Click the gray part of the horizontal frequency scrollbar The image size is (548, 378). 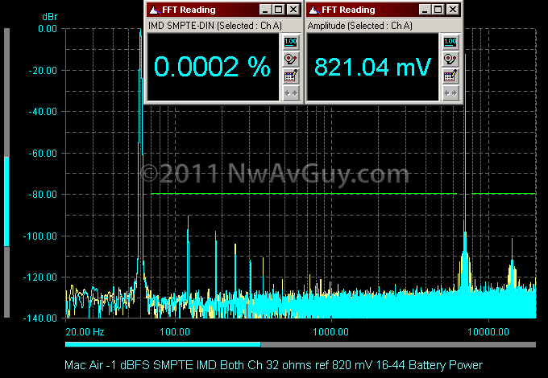[398, 344]
